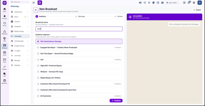The image size is (205, 106).
Task: Click the WhatsApp heading in the sidebar
Action: [x=15, y=6]
